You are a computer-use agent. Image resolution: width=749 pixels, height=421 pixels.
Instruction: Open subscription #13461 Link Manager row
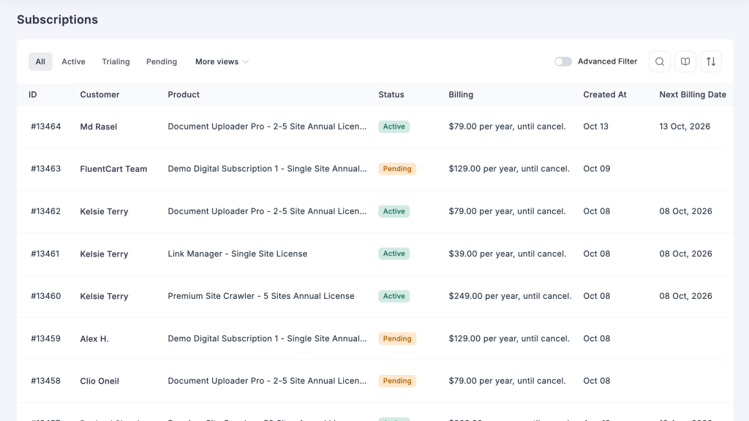pos(46,254)
